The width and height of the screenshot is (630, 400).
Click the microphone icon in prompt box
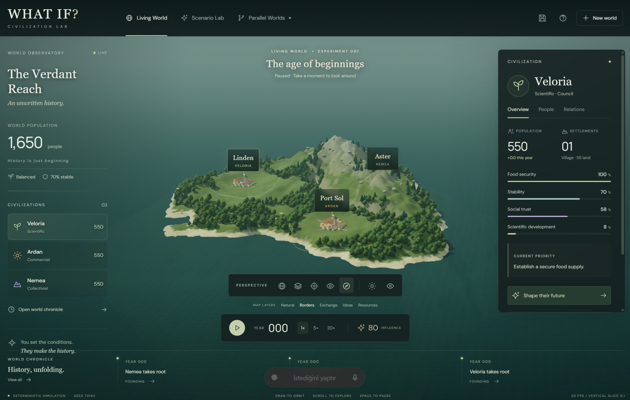coord(355,377)
